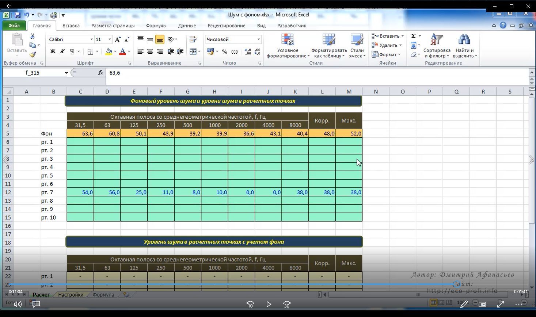Click the Файл button
Screen dimensions: 536x317
(x=14, y=26)
